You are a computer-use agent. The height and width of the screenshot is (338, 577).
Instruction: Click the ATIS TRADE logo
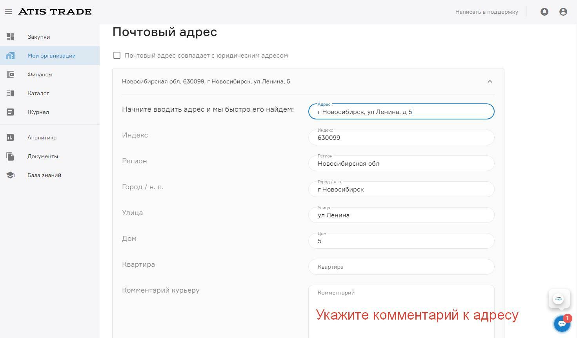(55, 12)
